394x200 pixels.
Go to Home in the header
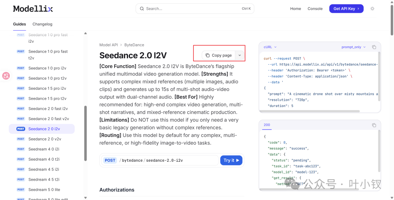click(295, 8)
